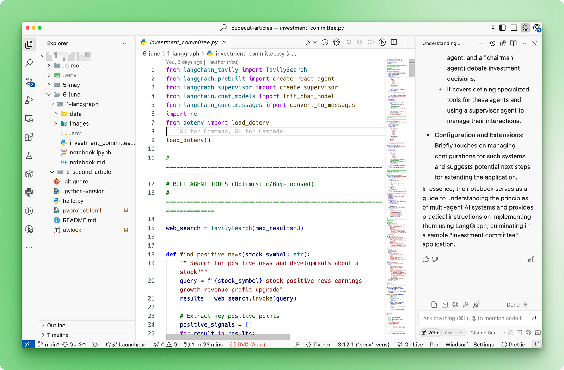Image resolution: width=564 pixels, height=370 pixels.
Task: Open the terminal icon above chat input
Action: pyautogui.click(x=445, y=304)
